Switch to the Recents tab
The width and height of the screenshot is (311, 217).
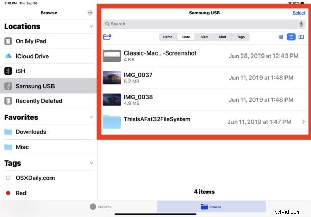click(100, 207)
